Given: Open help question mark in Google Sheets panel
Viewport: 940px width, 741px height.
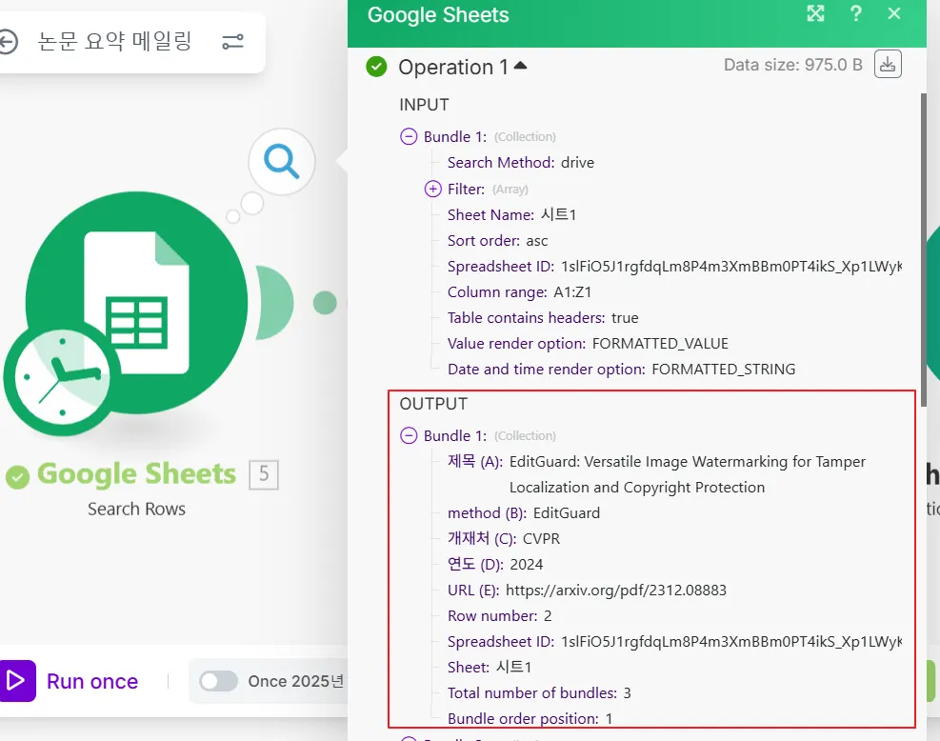Looking at the screenshot, I should (856, 13).
